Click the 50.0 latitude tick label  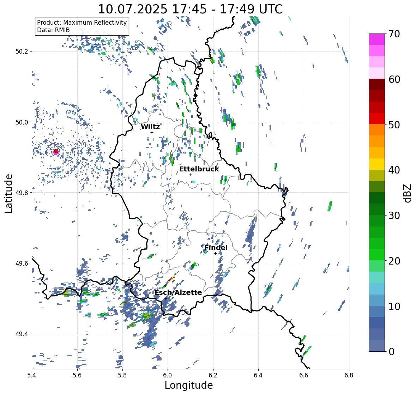tap(22, 122)
